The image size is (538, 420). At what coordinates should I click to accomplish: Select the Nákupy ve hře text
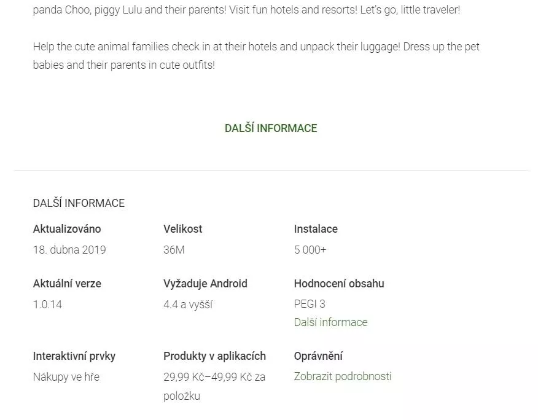tap(66, 377)
